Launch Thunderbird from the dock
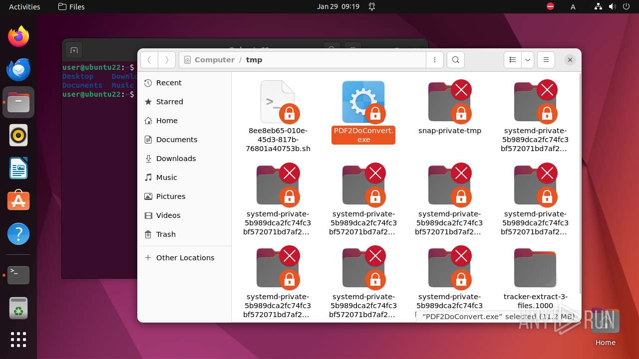The width and height of the screenshot is (639, 359). [18, 69]
